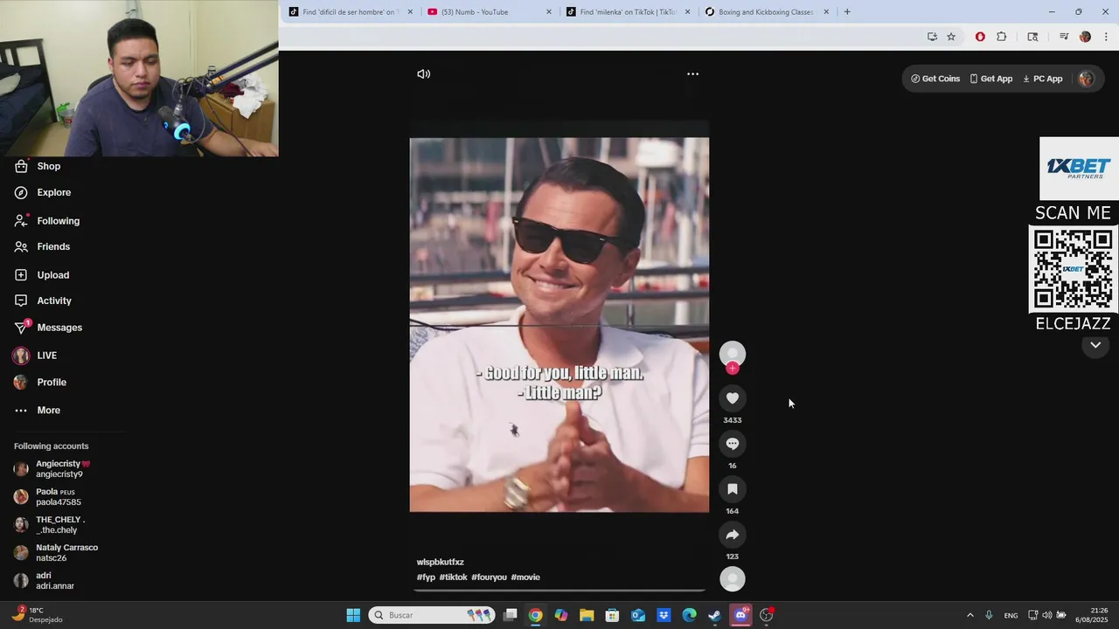The width and height of the screenshot is (1119, 629).
Task: Open Chrome profile avatar in toolbar
Action: point(1085,37)
